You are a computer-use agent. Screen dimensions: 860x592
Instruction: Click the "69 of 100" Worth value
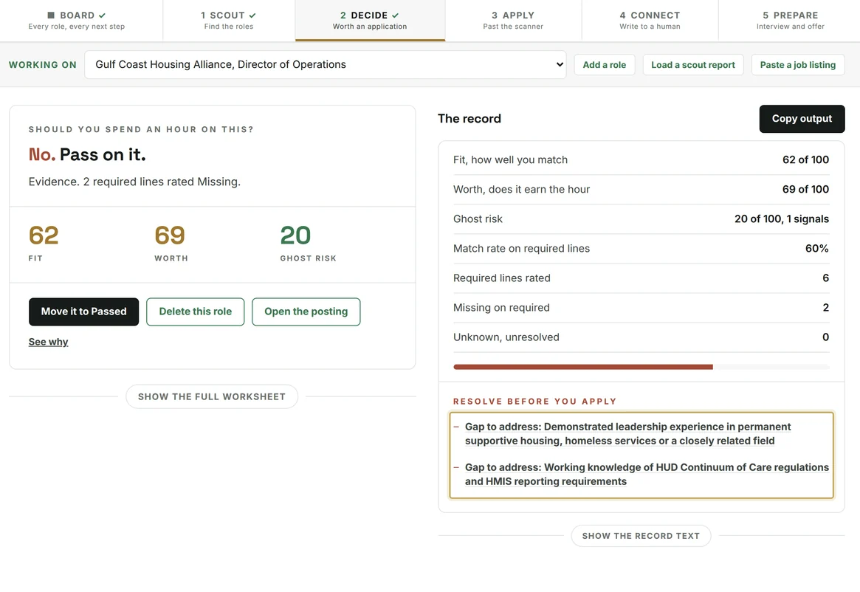(x=805, y=189)
